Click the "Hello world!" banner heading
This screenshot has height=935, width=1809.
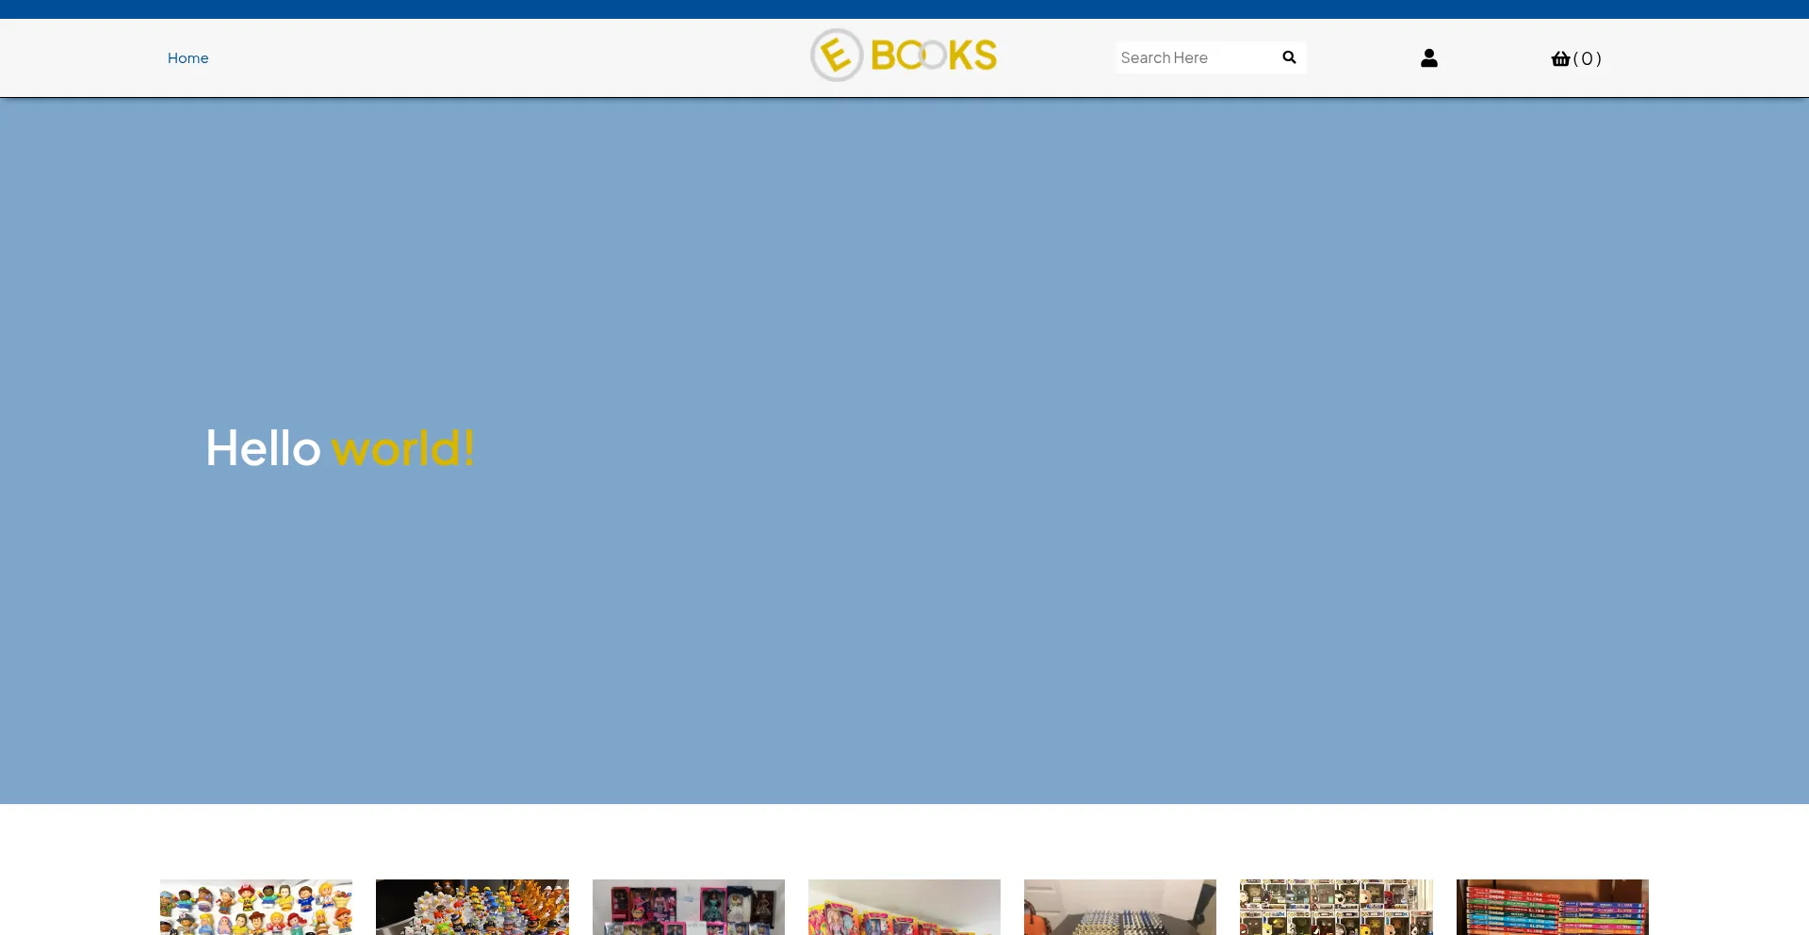coord(340,448)
